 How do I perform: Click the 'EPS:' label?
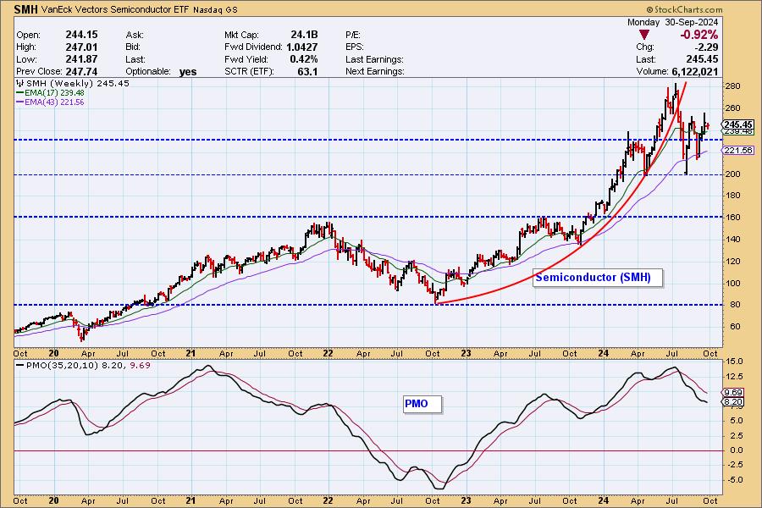(x=354, y=47)
